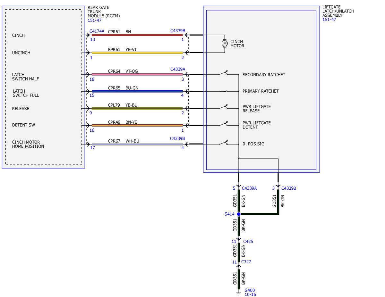385x297 pixels.
Task: Click pin number 9 on the CPL79 line
Action: coord(91,113)
